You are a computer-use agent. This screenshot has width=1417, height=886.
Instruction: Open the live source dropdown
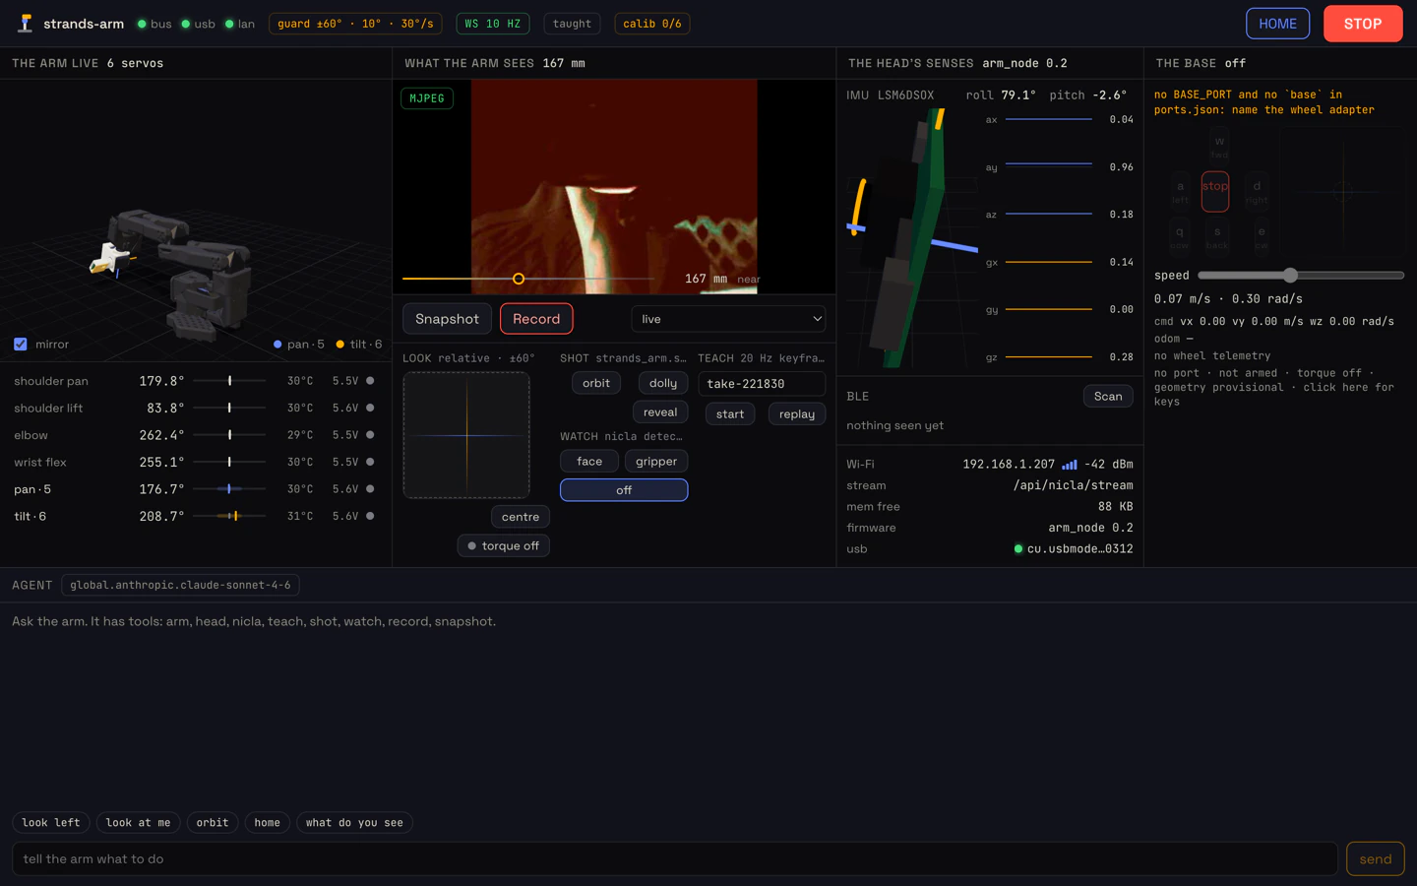728,319
